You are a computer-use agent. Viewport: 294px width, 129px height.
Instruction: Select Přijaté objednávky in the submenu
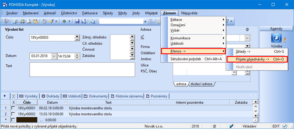(257, 59)
